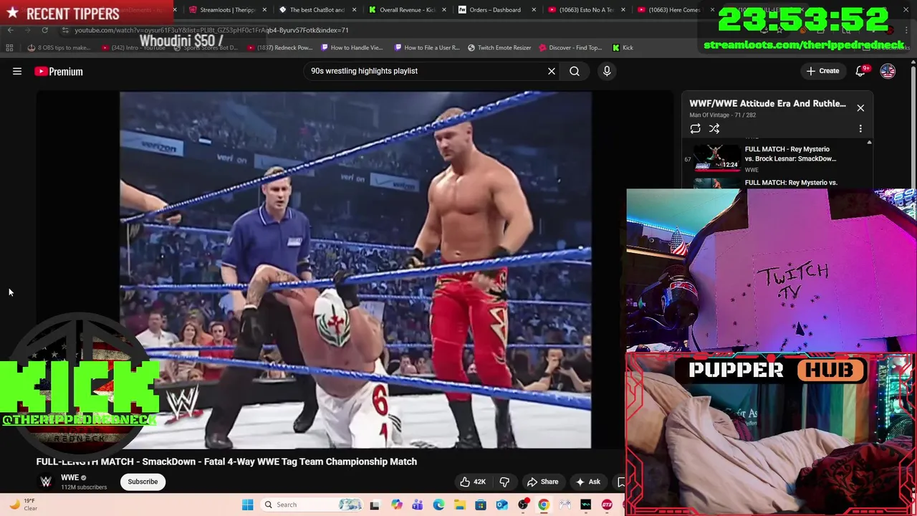The image size is (917, 516).
Task: Start voice search with microphone icon
Action: tap(607, 71)
